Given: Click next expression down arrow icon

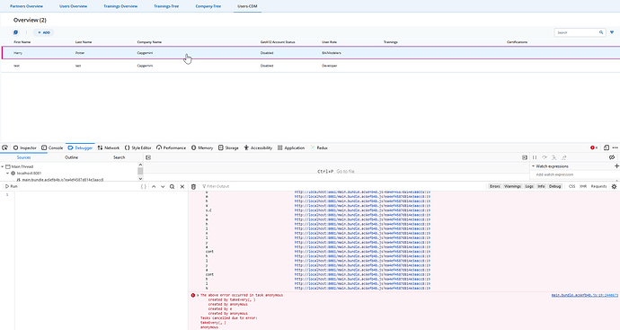Looking at the screenshot, I should (x=163, y=186).
